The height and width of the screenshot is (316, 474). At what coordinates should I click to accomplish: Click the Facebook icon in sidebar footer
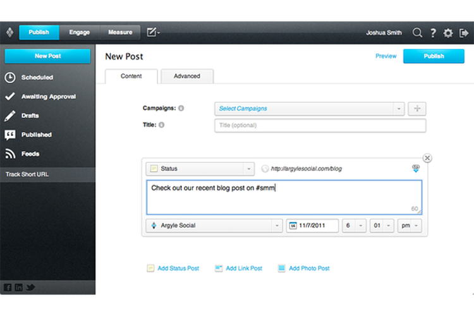point(8,288)
